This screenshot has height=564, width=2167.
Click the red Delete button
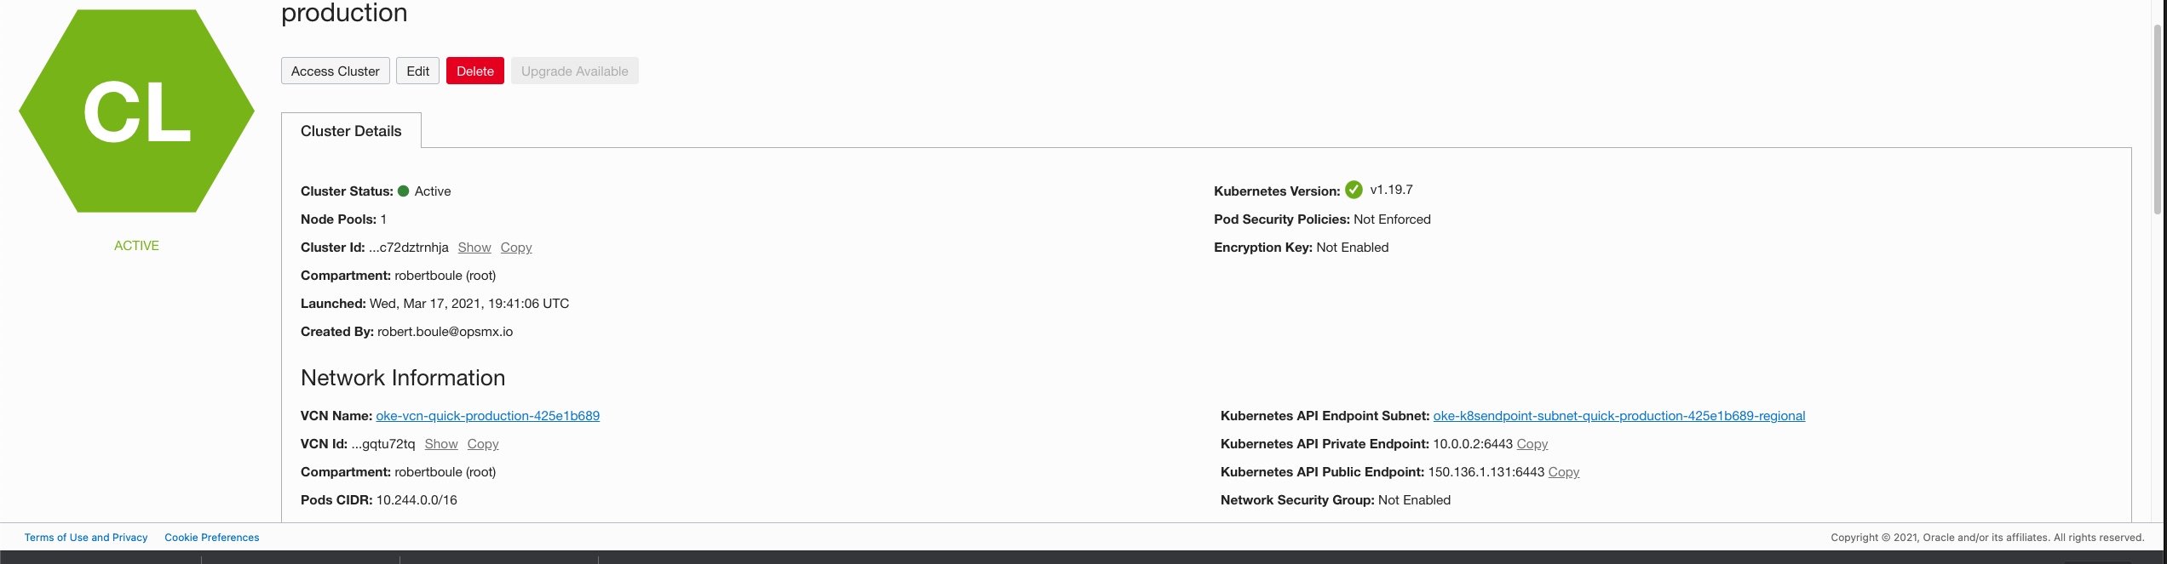click(x=475, y=71)
